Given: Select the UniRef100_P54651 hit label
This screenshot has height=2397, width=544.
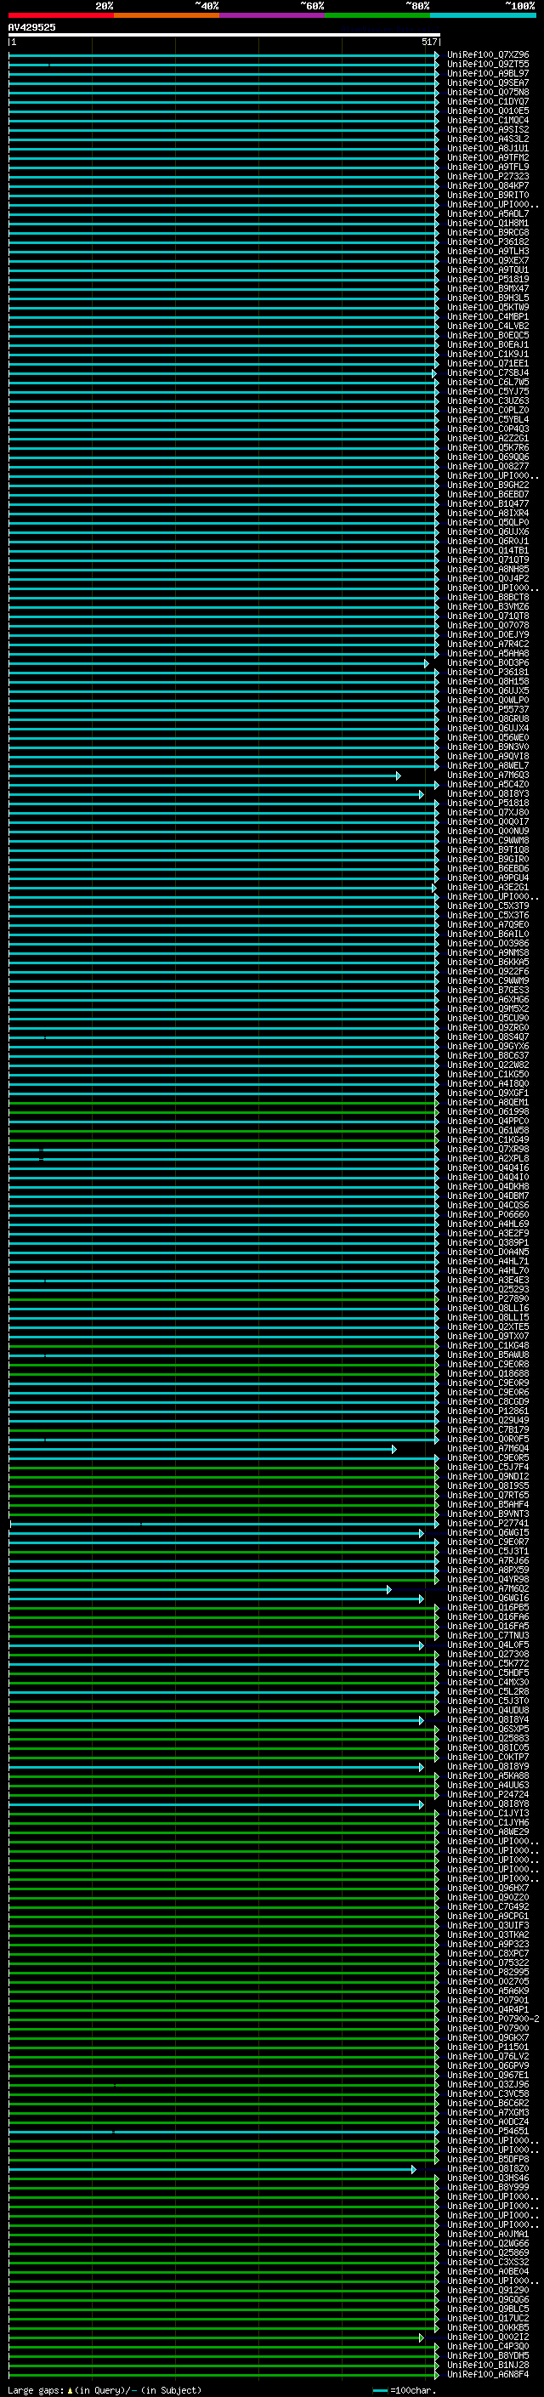Looking at the screenshot, I should pyautogui.click(x=487, y=2131).
